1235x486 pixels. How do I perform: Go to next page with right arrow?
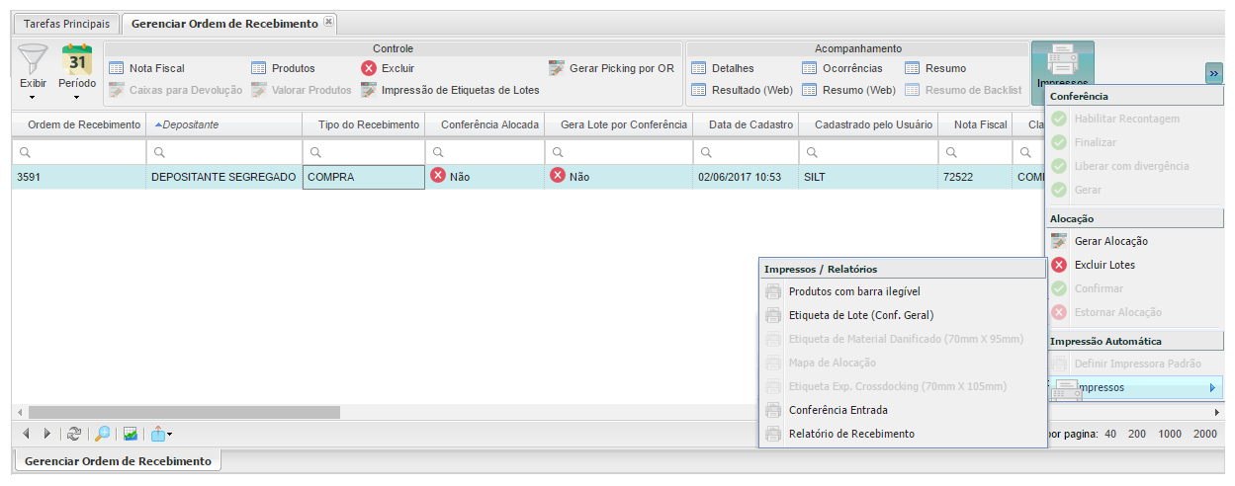[46, 434]
